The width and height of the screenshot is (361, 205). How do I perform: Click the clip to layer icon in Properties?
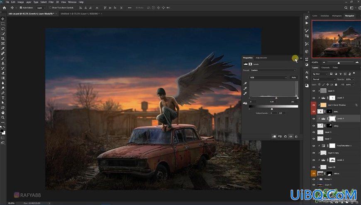(x=274, y=137)
